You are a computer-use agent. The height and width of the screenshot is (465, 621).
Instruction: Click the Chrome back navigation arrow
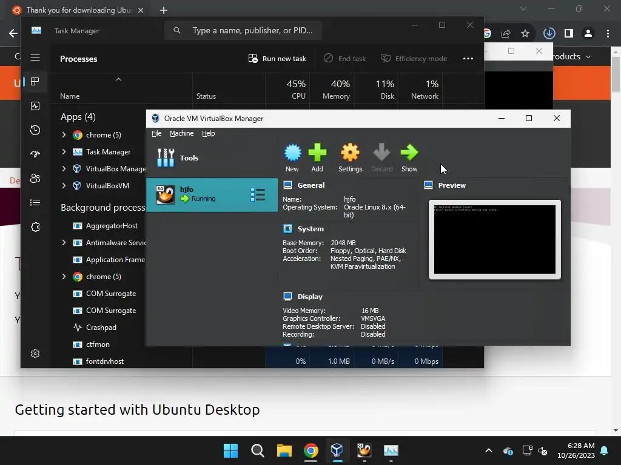(x=13, y=33)
